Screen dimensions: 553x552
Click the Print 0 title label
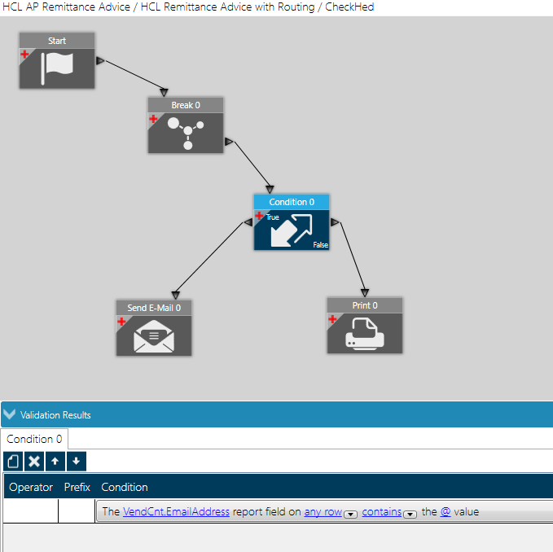click(365, 305)
